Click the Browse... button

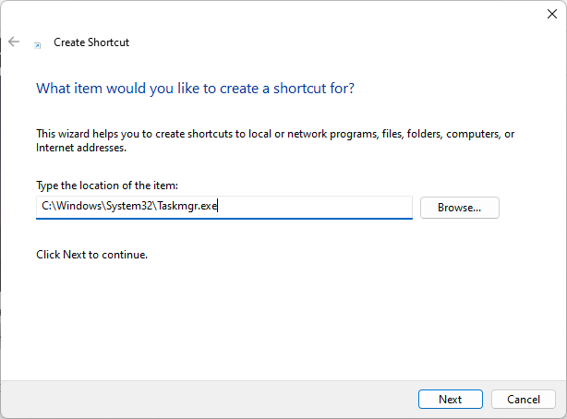459,208
